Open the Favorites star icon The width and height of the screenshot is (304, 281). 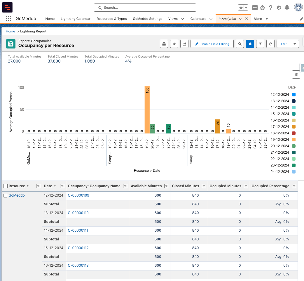coord(241,8)
